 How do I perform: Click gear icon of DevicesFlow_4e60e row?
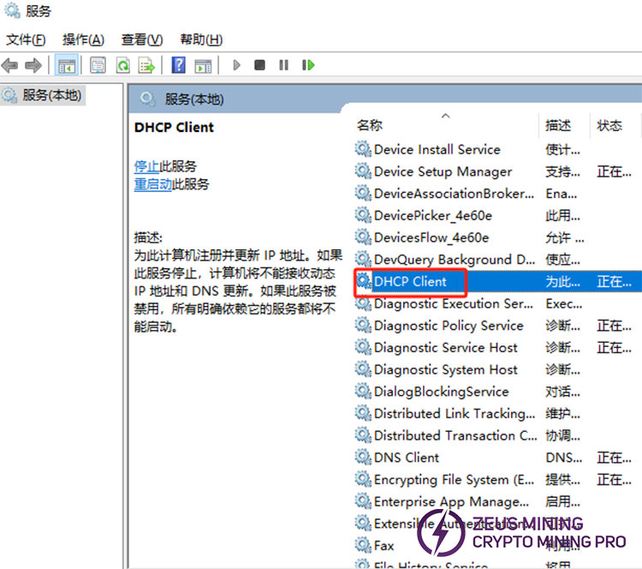click(x=363, y=237)
